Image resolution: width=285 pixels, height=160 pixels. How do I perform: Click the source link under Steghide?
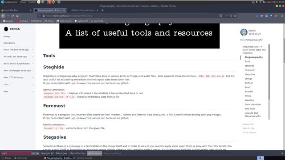pos(96,83)
